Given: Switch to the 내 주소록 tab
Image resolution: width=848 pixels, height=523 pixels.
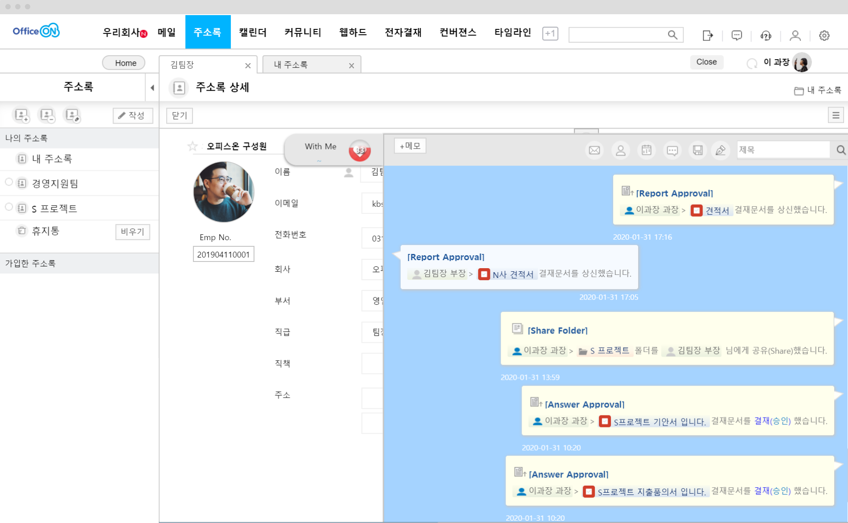Looking at the screenshot, I should coord(291,65).
